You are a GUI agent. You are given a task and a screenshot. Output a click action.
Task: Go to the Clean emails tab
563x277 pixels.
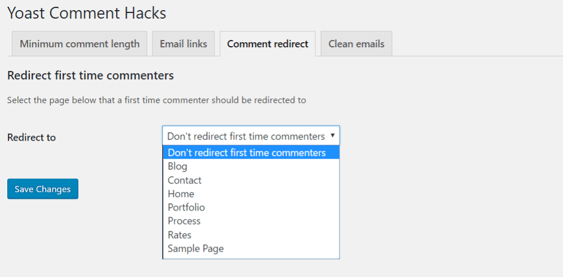(x=356, y=44)
